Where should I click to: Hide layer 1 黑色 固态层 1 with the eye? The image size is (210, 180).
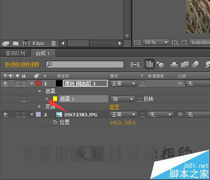coord(5,83)
